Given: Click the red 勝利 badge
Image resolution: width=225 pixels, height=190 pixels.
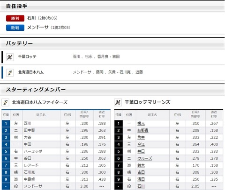Looking at the screenshot, I should [15, 18].
